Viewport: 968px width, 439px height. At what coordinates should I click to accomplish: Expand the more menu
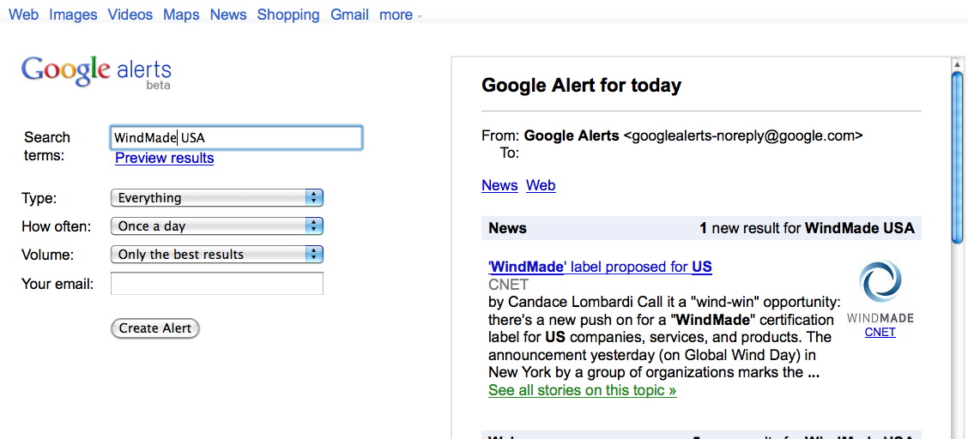coord(401,15)
